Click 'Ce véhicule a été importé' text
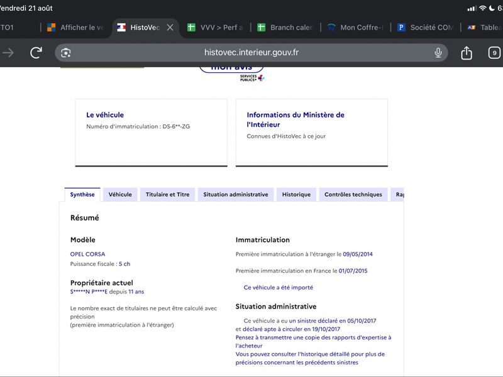 tap(278, 288)
